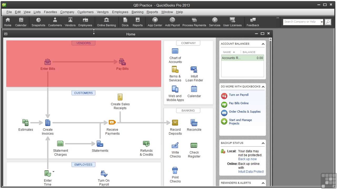Open Statement Charges
The height and width of the screenshot is (189, 337).
tap(60, 144)
